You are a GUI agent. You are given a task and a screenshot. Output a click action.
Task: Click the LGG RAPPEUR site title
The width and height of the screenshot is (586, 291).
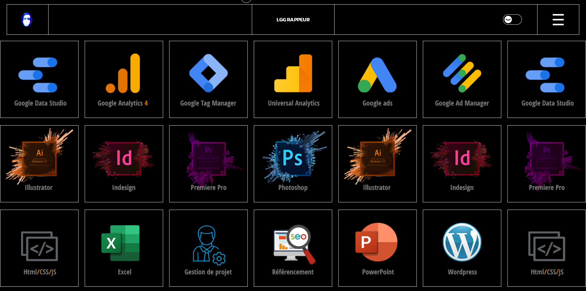pos(293,20)
